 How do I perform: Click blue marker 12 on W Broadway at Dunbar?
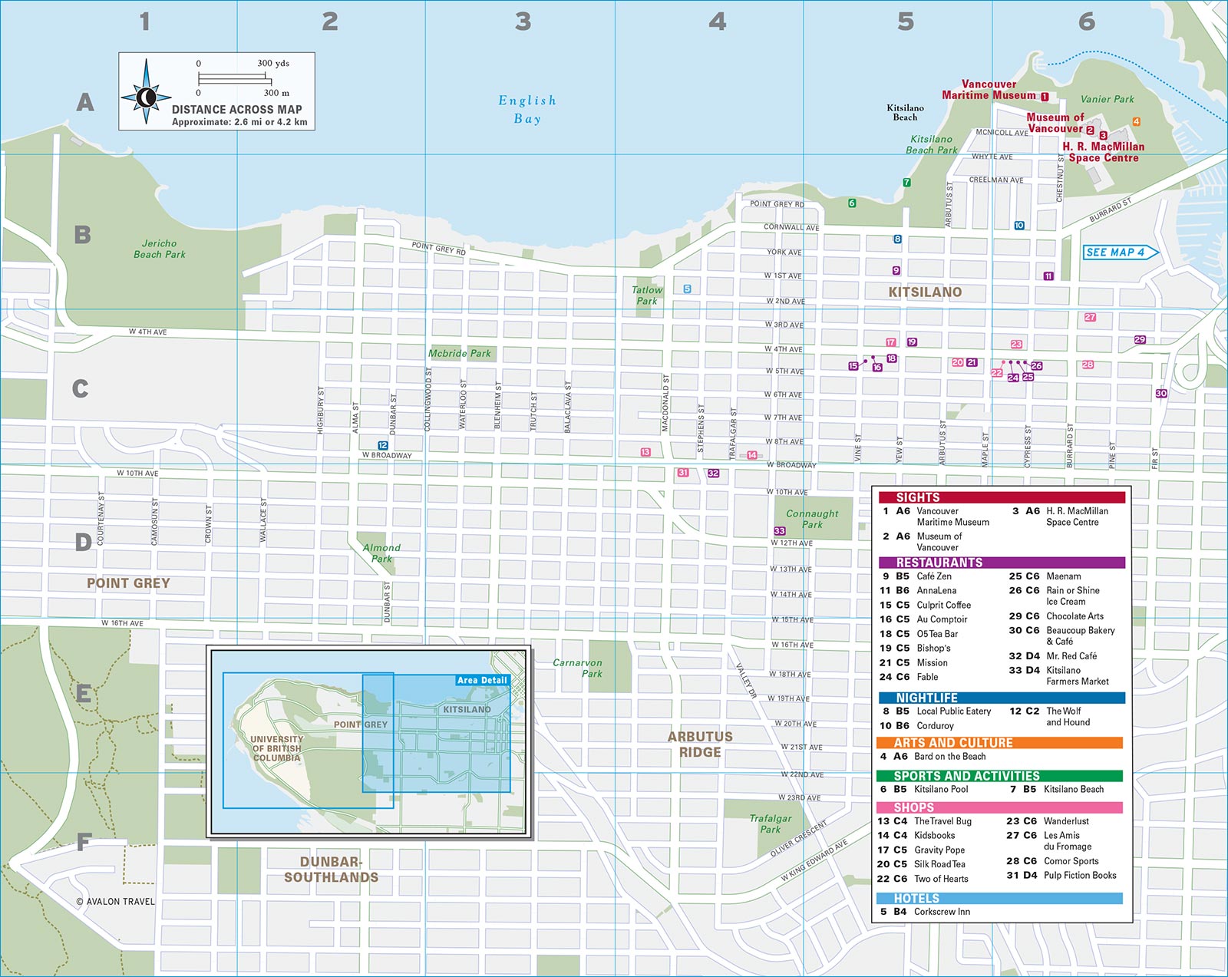point(383,445)
